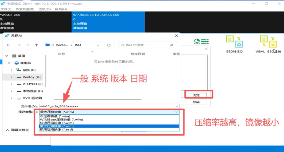Close the small dialog behind Save As

pyautogui.click(x=206, y=49)
